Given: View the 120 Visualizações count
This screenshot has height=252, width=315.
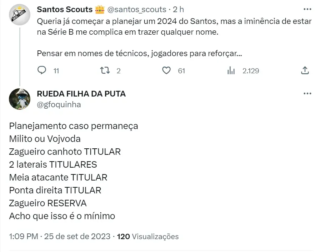Looking at the screenshot, I should 148,237.
